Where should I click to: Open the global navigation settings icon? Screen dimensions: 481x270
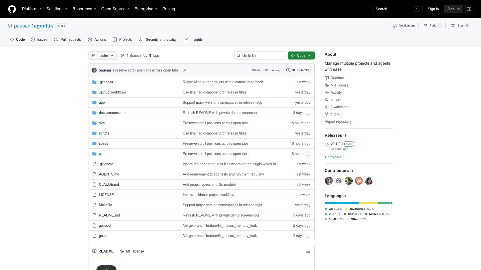tap(469, 9)
